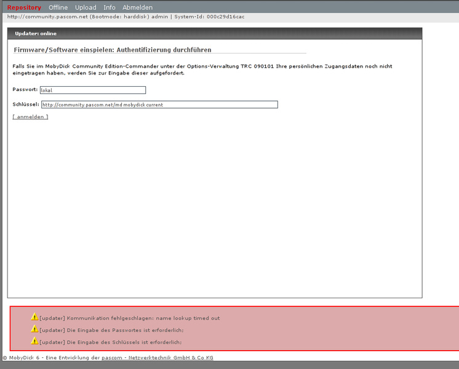
Task: Click the 'Firmware/Software einspielen' heading
Action: [113, 50]
